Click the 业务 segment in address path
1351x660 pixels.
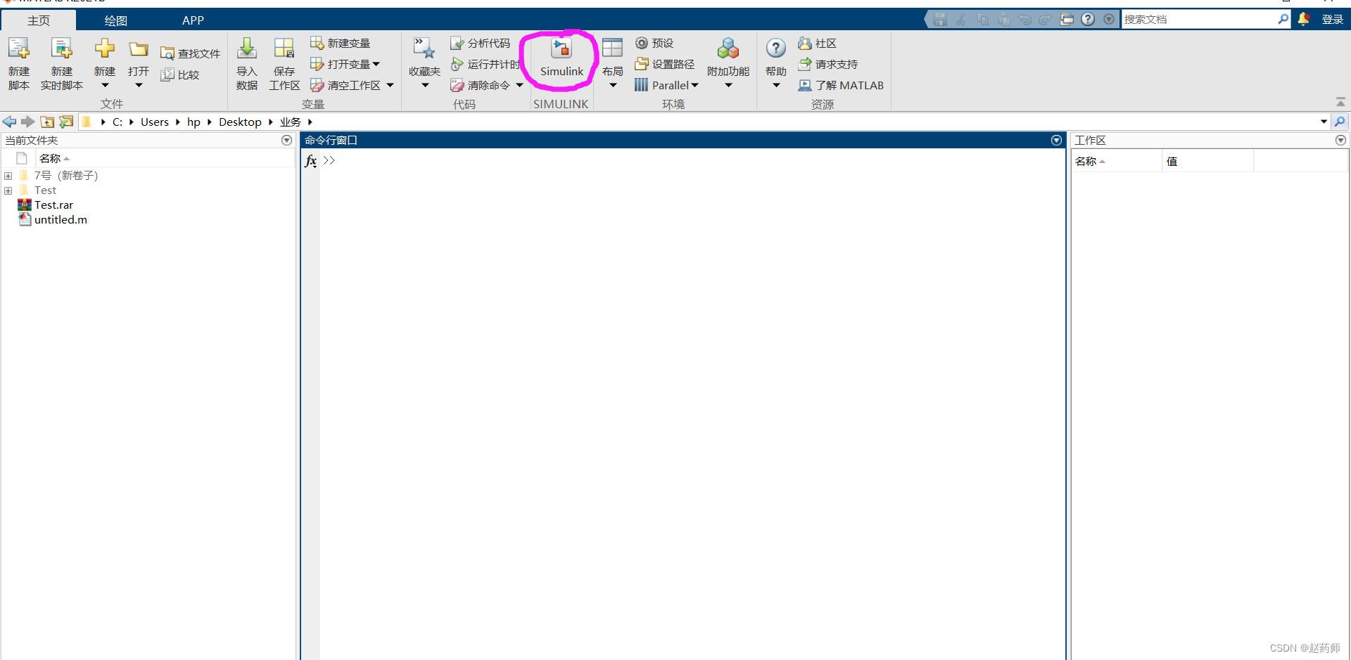click(x=290, y=122)
